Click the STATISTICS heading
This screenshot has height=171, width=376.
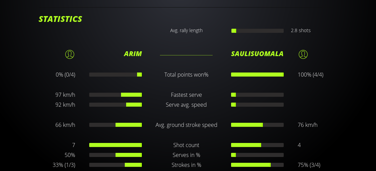pyautogui.click(x=61, y=19)
